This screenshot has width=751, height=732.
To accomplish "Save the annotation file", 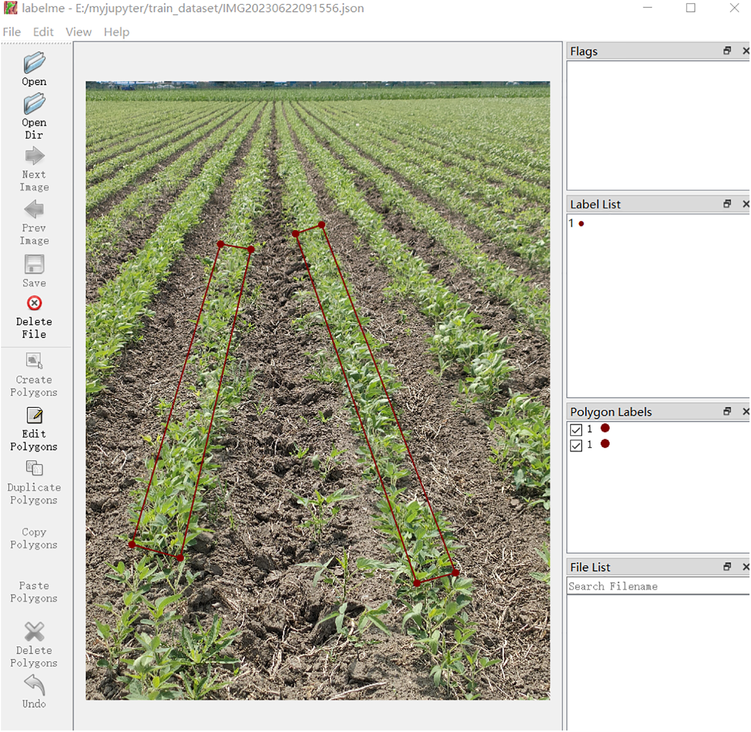I will [34, 265].
